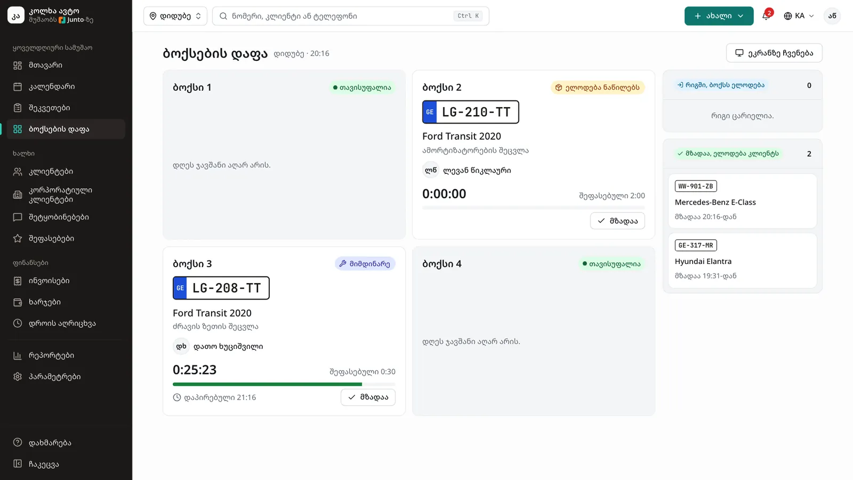Viewport: 853px width, 480px height.
Task: Focus the number, client or phone search field
Action: [x=351, y=16]
